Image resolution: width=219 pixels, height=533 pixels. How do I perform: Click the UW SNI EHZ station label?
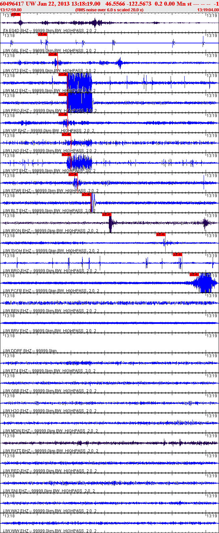(x=49, y=491)
